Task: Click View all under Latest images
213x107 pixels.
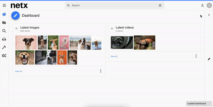Action: coord(19,71)
